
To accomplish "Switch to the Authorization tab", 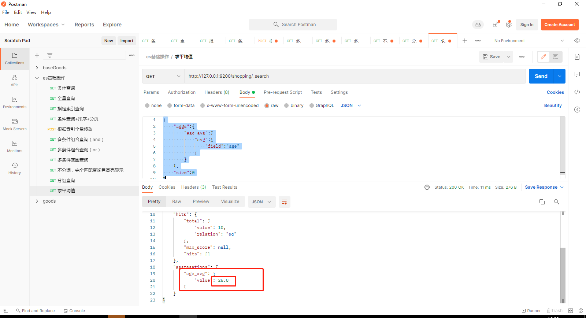I will click(182, 92).
